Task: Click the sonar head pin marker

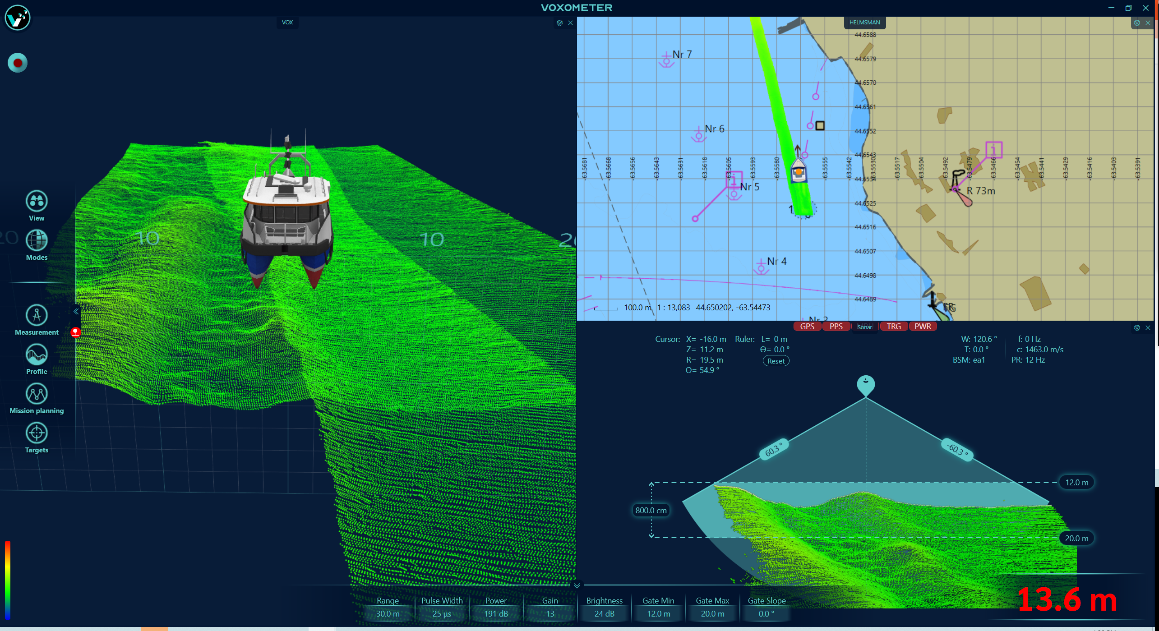Action: 866,386
